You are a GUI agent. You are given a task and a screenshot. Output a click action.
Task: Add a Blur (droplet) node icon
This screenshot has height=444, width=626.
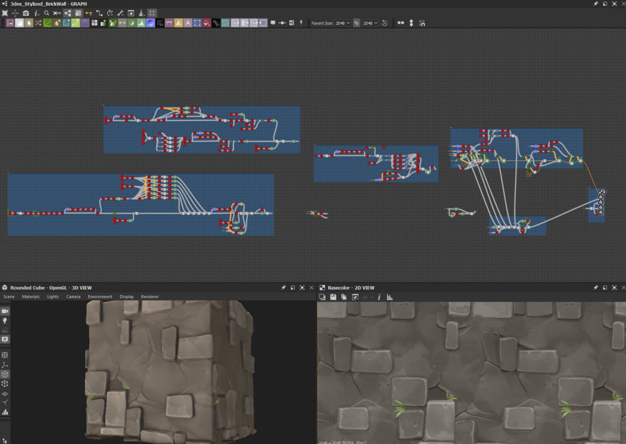29,23
